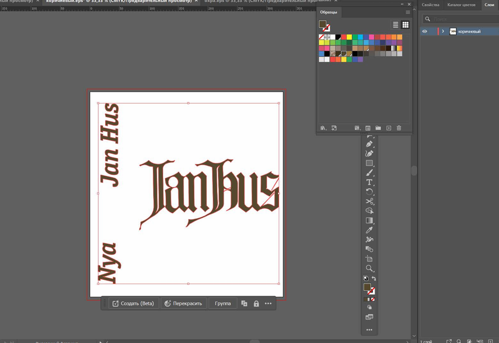Click the Перекрасить button
Viewport: 499px width, 343px height.
pyautogui.click(x=184, y=304)
